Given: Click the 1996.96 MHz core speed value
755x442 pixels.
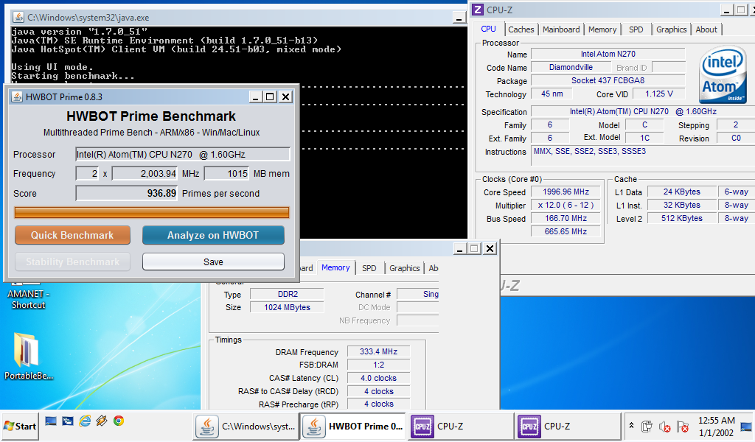Looking at the screenshot, I should [x=566, y=192].
